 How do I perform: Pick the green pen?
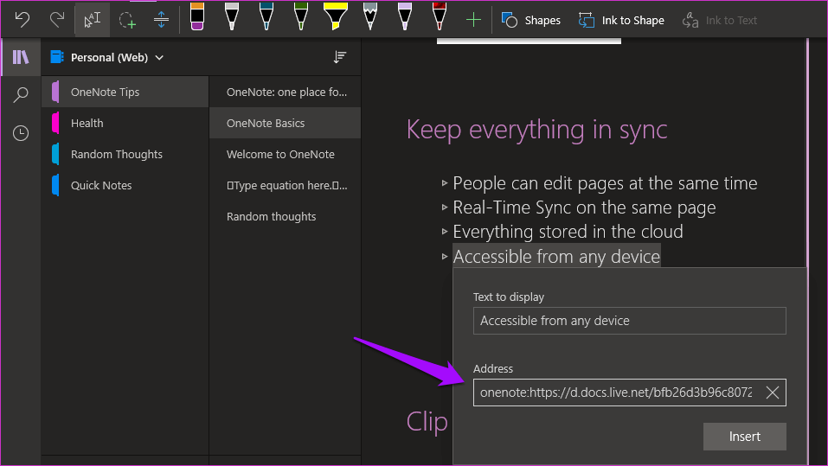coord(301,16)
